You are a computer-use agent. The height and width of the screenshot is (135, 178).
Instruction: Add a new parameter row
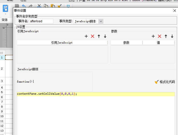[x=153, y=36]
